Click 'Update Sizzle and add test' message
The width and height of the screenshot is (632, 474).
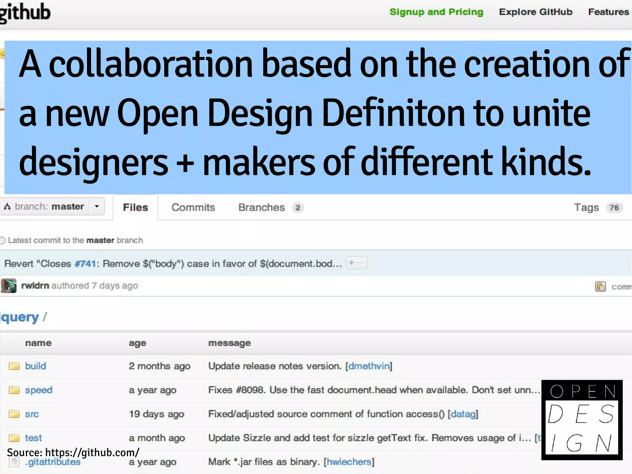(x=369, y=438)
